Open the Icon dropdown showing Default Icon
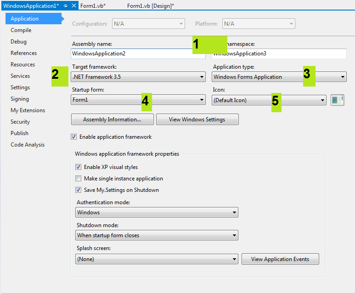Screen dimensions: 355x294 [269, 100]
